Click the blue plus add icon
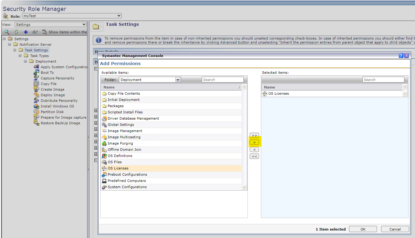This screenshot has width=415, height=238. pyautogui.click(x=26, y=32)
